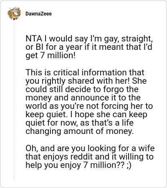167x188 pixels.
Task: Click the line 'Oh, and are you looking for a wife'
Action: pos(90,148)
